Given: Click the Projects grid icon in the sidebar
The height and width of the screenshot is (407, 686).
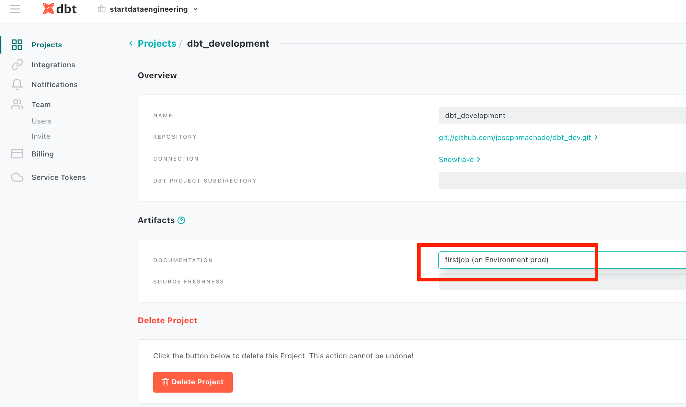Looking at the screenshot, I should click(x=17, y=45).
